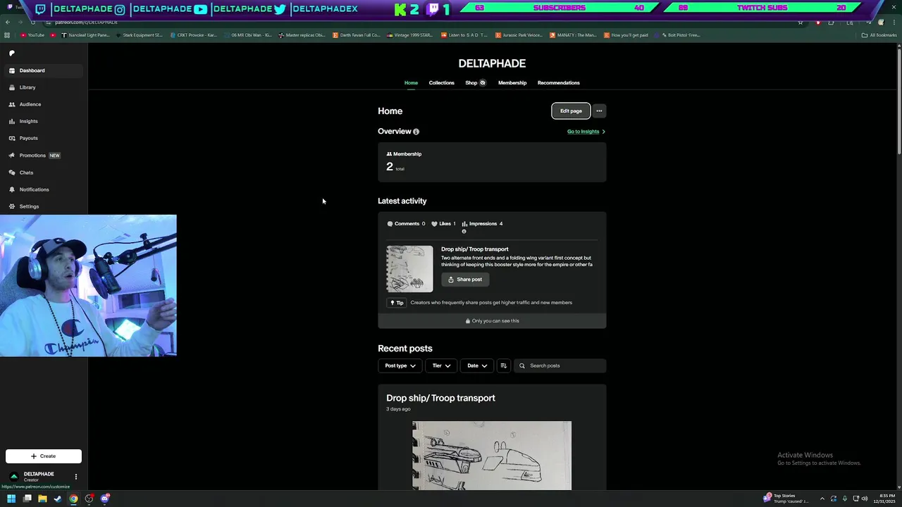The height and width of the screenshot is (507, 902).
Task: Open Library in the left sidebar
Action: click(44, 87)
